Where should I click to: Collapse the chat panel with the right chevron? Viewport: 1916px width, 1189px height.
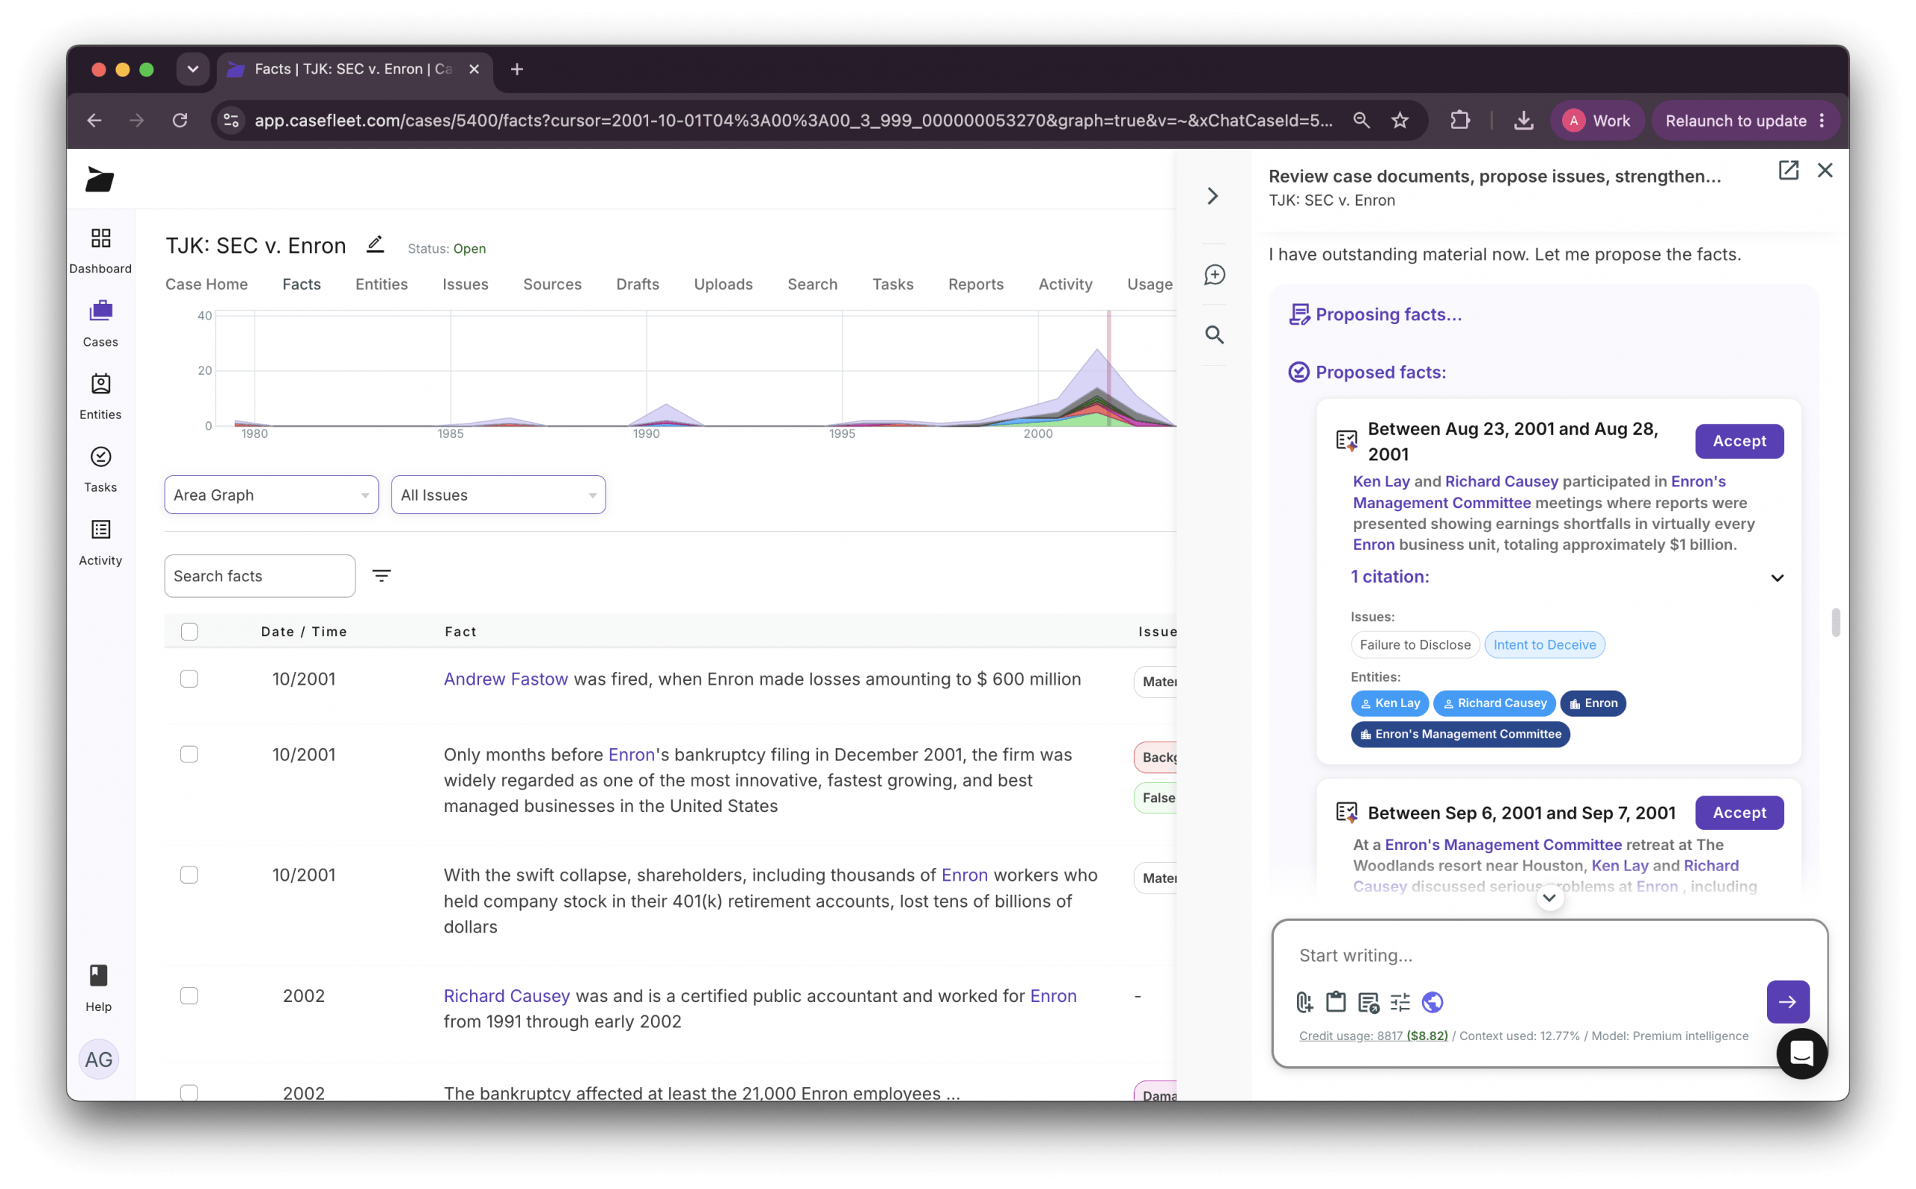click(x=1212, y=196)
